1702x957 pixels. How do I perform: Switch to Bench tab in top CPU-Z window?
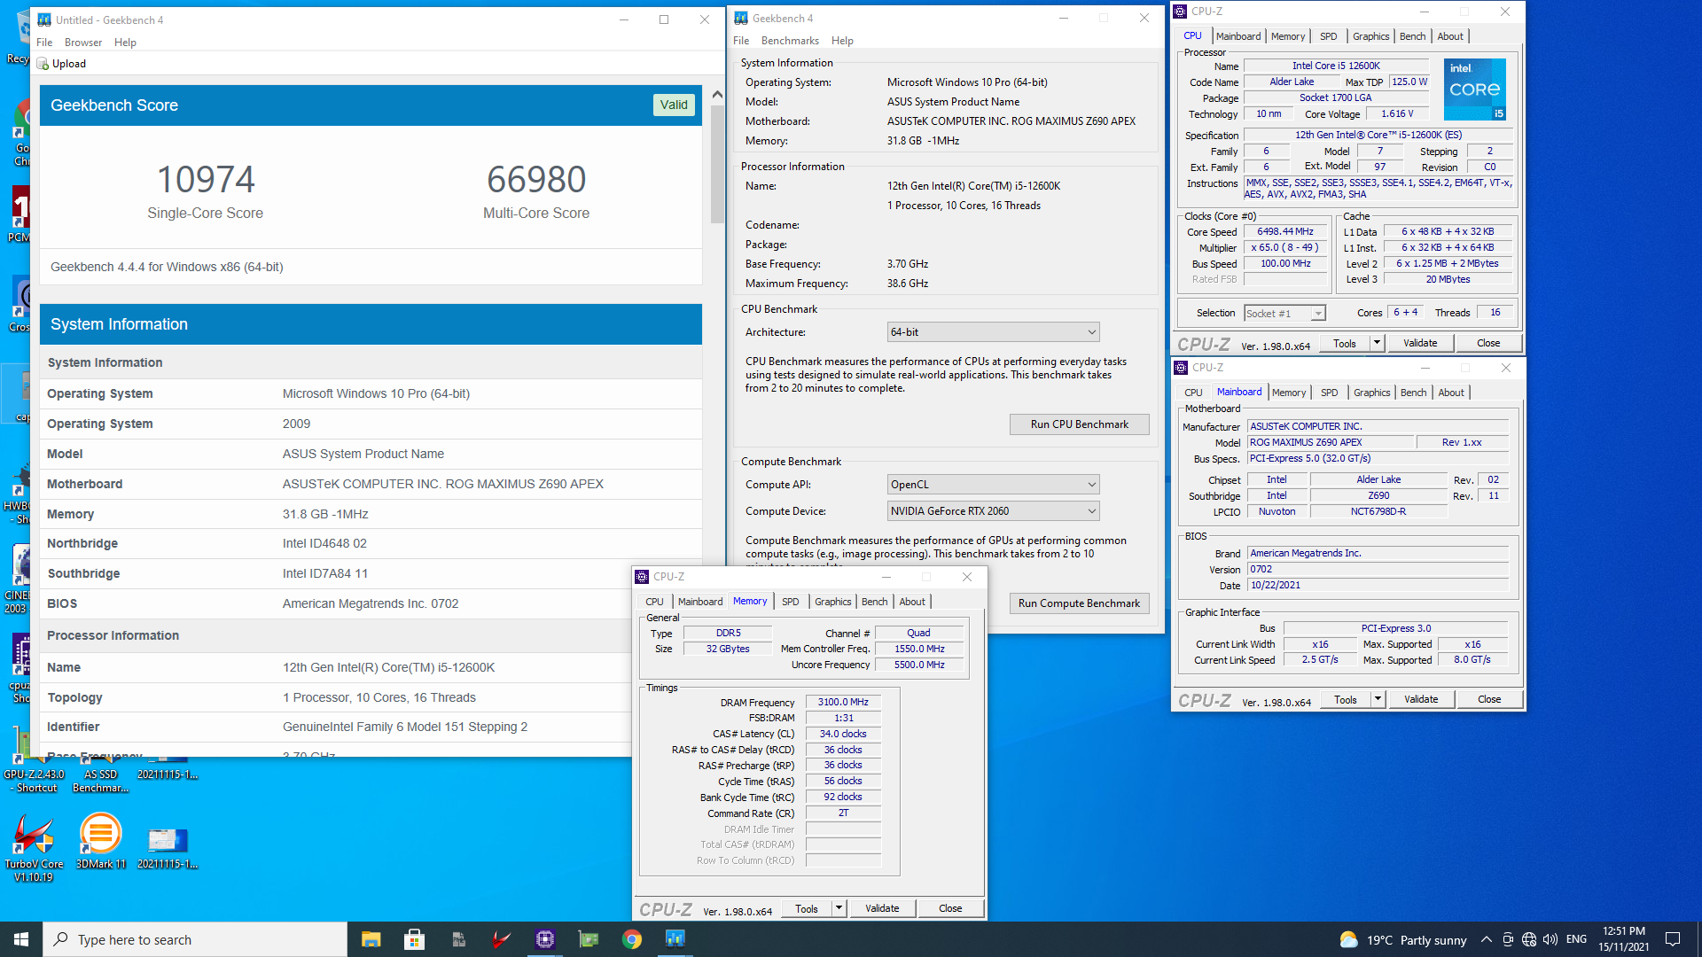pyautogui.click(x=1412, y=36)
